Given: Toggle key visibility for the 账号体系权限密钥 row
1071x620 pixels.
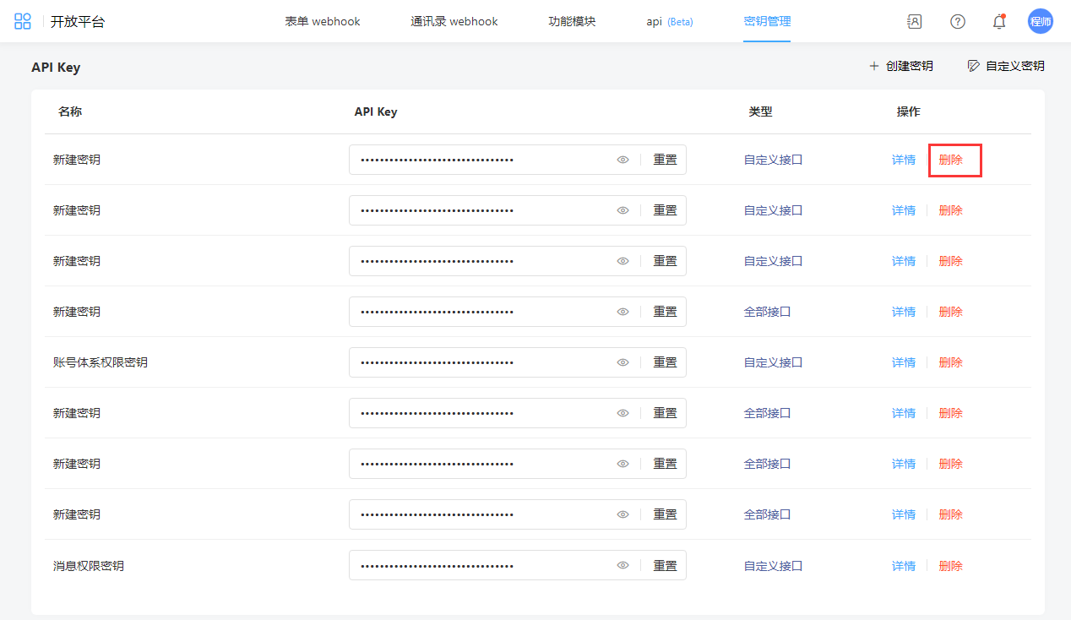Looking at the screenshot, I should (622, 362).
